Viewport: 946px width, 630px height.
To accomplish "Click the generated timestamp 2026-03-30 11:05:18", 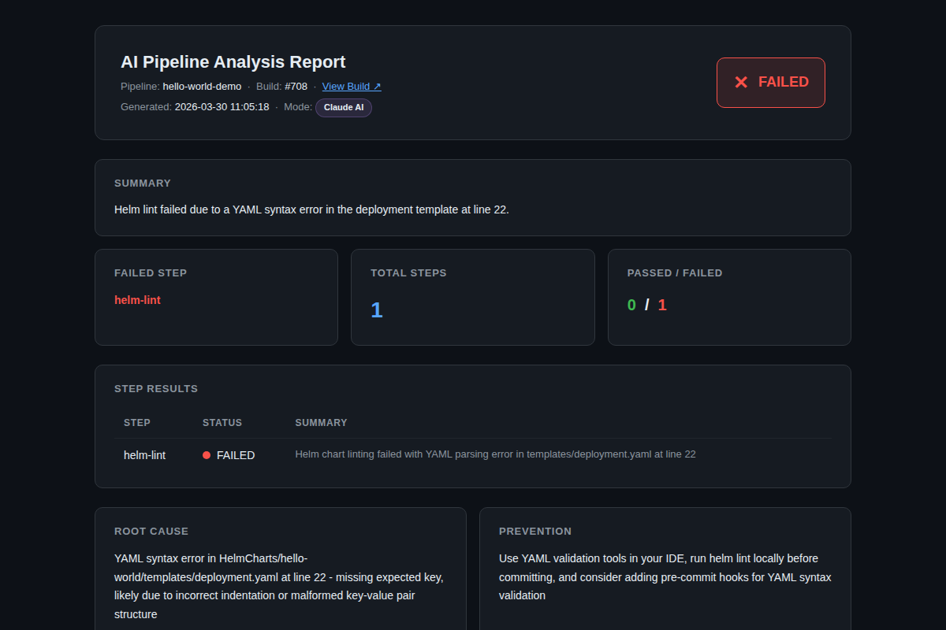I will pos(222,107).
